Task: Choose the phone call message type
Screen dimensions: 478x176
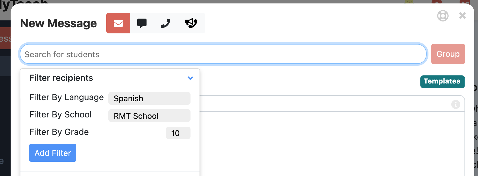Action: coord(165,23)
